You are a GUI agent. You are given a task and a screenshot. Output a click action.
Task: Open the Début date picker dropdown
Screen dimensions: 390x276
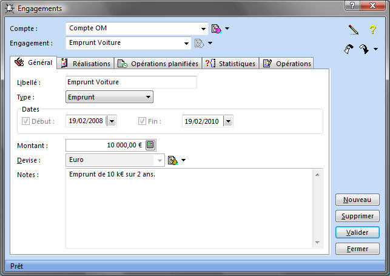click(x=112, y=121)
